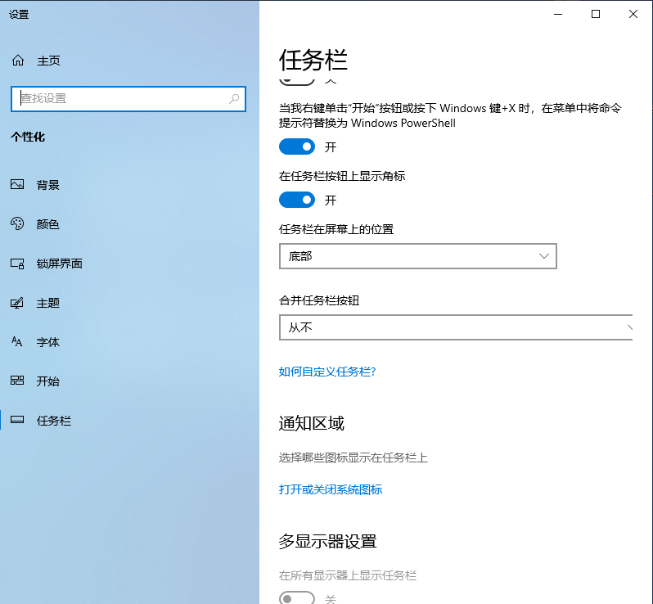This screenshot has height=604, width=653.
Task: Toggle off the Windows PowerShell replacement switch
Action: pyautogui.click(x=297, y=146)
